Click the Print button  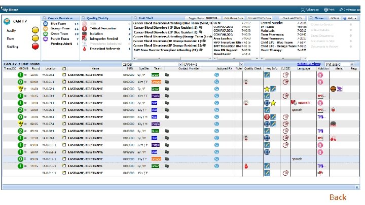point(329,10)
